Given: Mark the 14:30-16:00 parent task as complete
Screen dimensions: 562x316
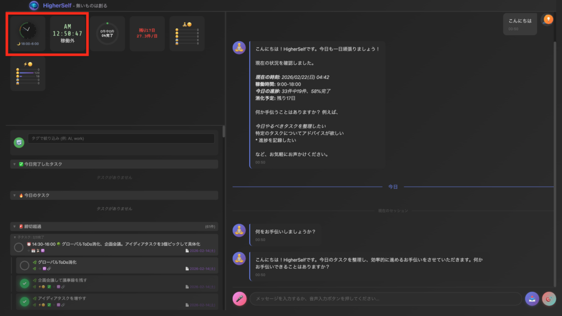Looking at the screenshot, I should [x=19, y=247].
